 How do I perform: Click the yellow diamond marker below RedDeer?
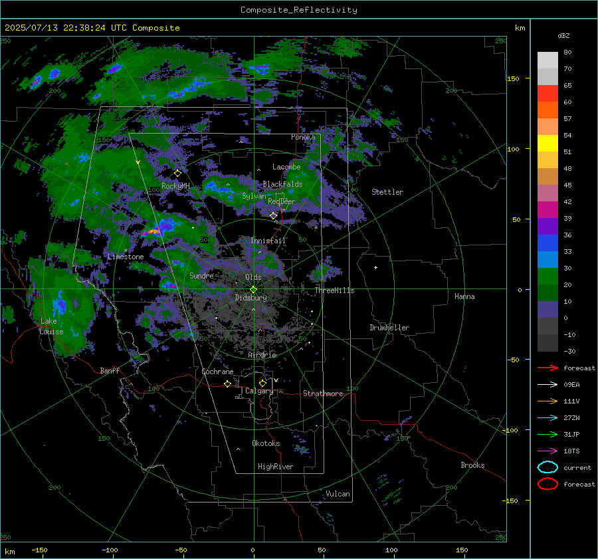pos(274,216)
